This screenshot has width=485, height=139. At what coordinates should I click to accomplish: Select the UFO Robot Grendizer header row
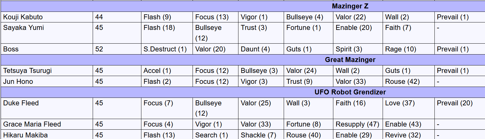point(243,92)
